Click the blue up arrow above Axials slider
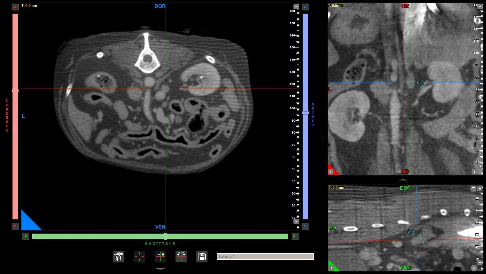 tap(305, 7)
